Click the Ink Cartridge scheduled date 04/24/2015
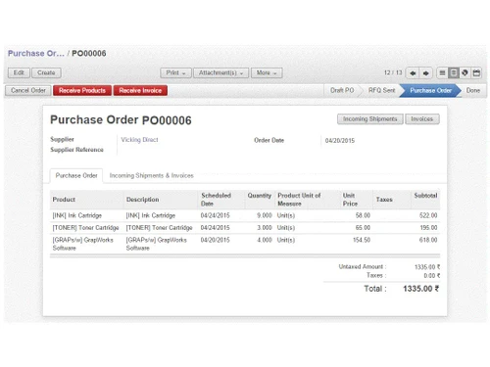Screen dimensions: 490x367 pyautogui.click(x=215, y=215)
